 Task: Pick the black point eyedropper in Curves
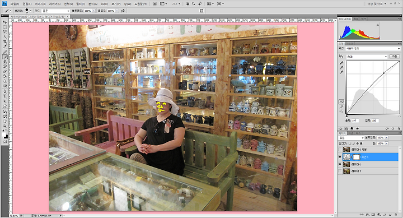(x=341, y=63)
